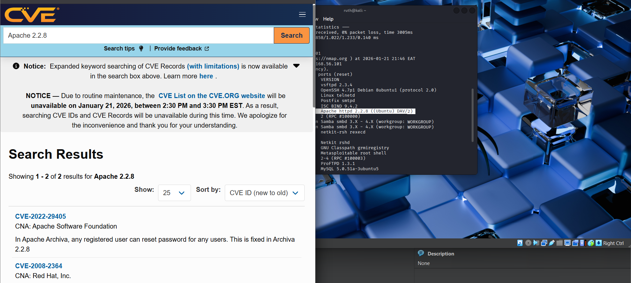Click the hard disk indicator in VirtualBox status bar
This screenshot has width=631, height=283.
[x=520, y=243]
